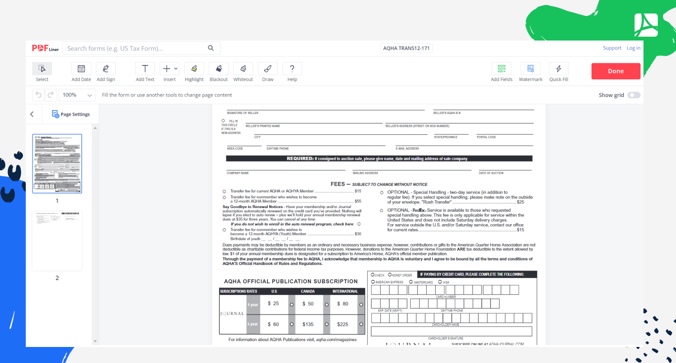The width and height of the screenshot is (676, 363).
Task: Select the Add Date calendar tool
Action: click(x=81, y=69)
